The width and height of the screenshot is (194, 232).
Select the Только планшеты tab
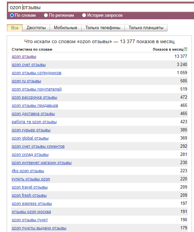146,28
